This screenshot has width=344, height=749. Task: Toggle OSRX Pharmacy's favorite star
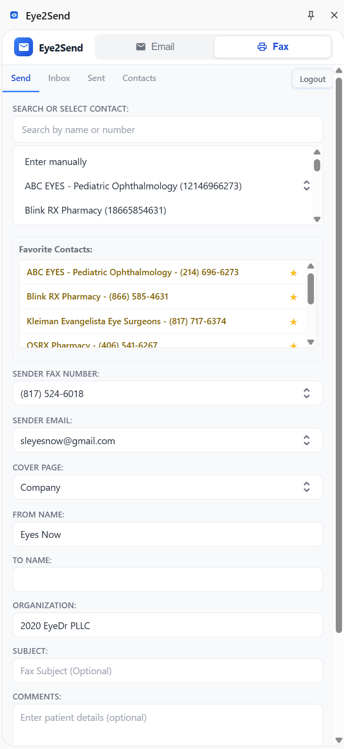point(293,344)
